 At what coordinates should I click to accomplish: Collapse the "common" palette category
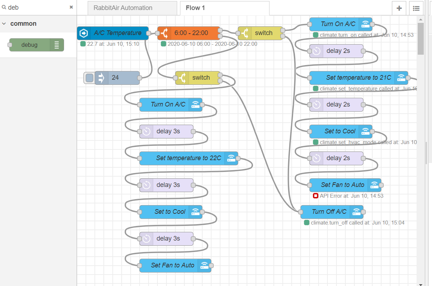4,23
